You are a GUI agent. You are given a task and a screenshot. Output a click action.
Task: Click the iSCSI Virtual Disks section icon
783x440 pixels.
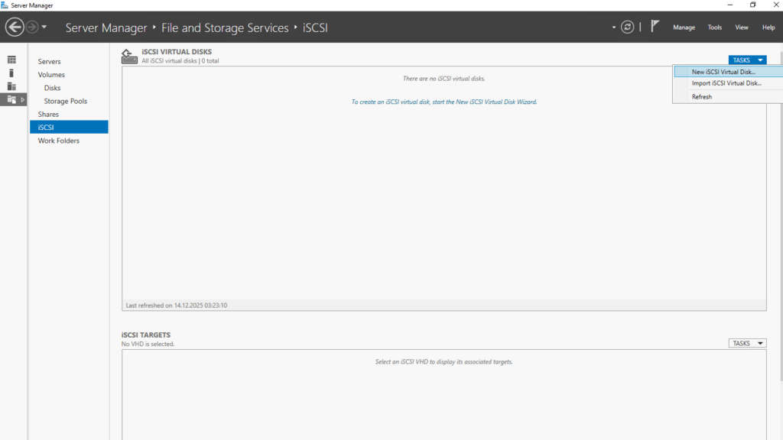[129, 57]
